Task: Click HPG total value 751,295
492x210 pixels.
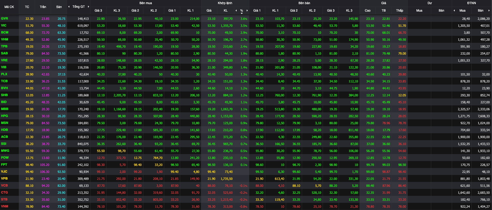Action: (83, 116)
